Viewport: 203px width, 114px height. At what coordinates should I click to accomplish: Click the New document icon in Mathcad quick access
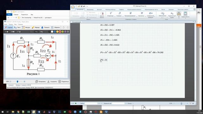pos(76,6)
